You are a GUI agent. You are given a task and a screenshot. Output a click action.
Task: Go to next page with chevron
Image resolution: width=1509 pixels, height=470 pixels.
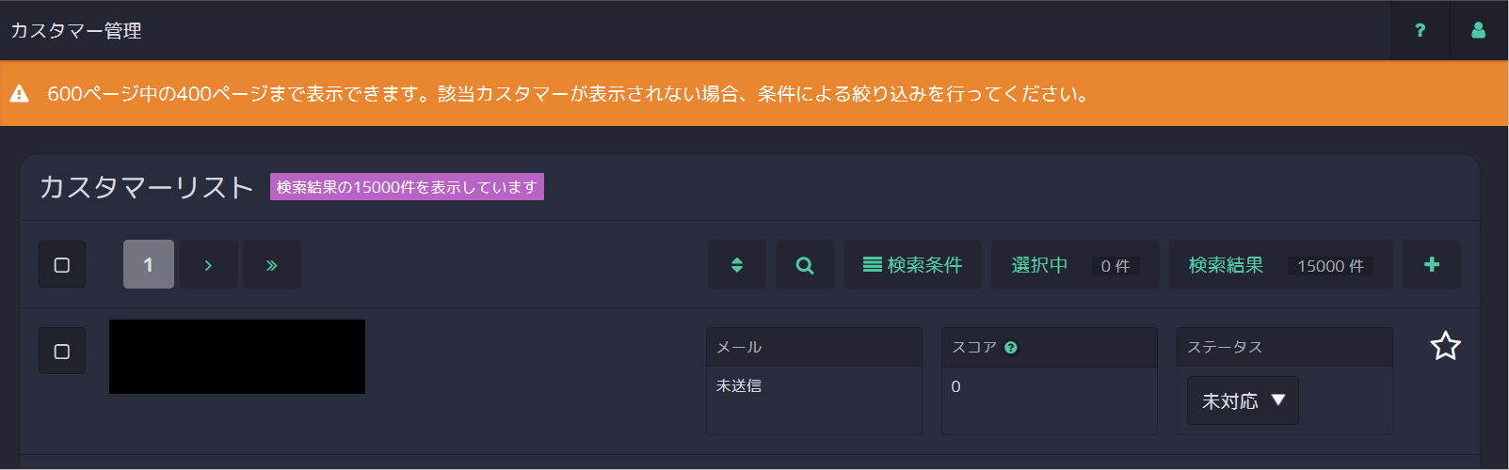click(x=208, y=265)
